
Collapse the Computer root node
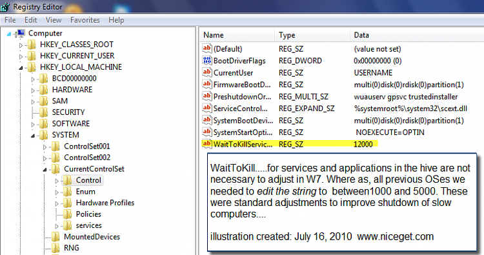tap(8, 34)
